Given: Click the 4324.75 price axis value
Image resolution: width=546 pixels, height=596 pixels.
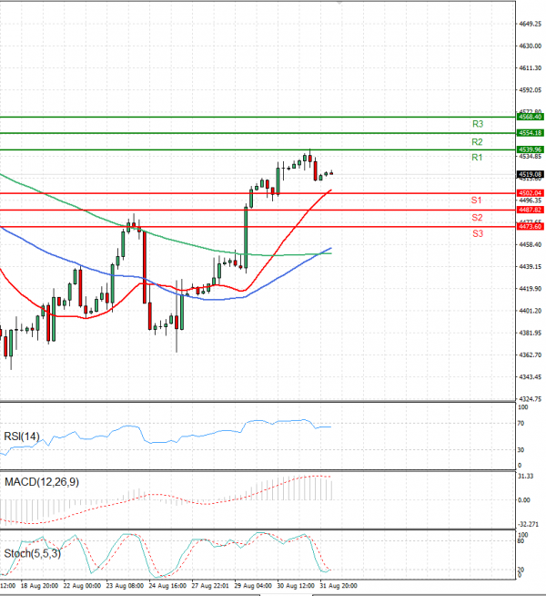Looking at the screenshot, I should (x=530, y=399).
